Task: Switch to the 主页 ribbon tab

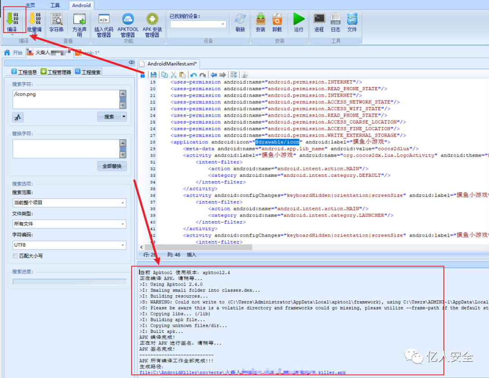Action: pyautogui.click(x=30, y=5)
